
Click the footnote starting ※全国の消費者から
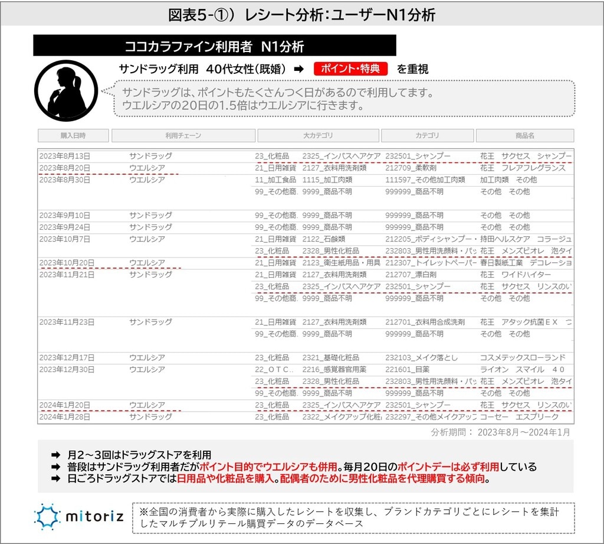353,518
